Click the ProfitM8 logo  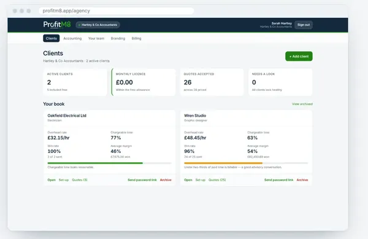click(57, 25)
